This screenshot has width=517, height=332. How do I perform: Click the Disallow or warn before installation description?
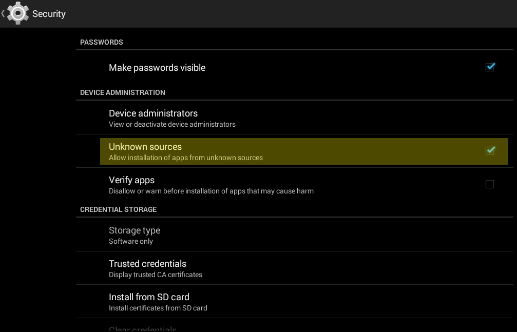click(212, 191)
